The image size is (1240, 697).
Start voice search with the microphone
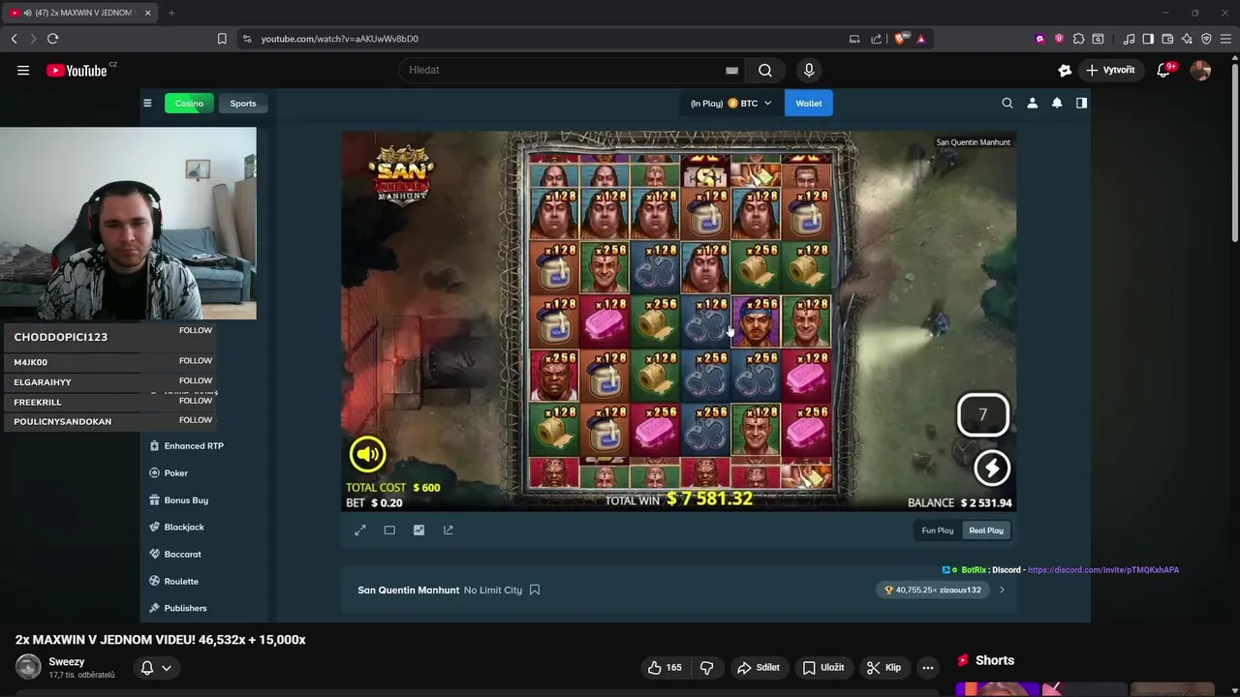pos(809,70)
